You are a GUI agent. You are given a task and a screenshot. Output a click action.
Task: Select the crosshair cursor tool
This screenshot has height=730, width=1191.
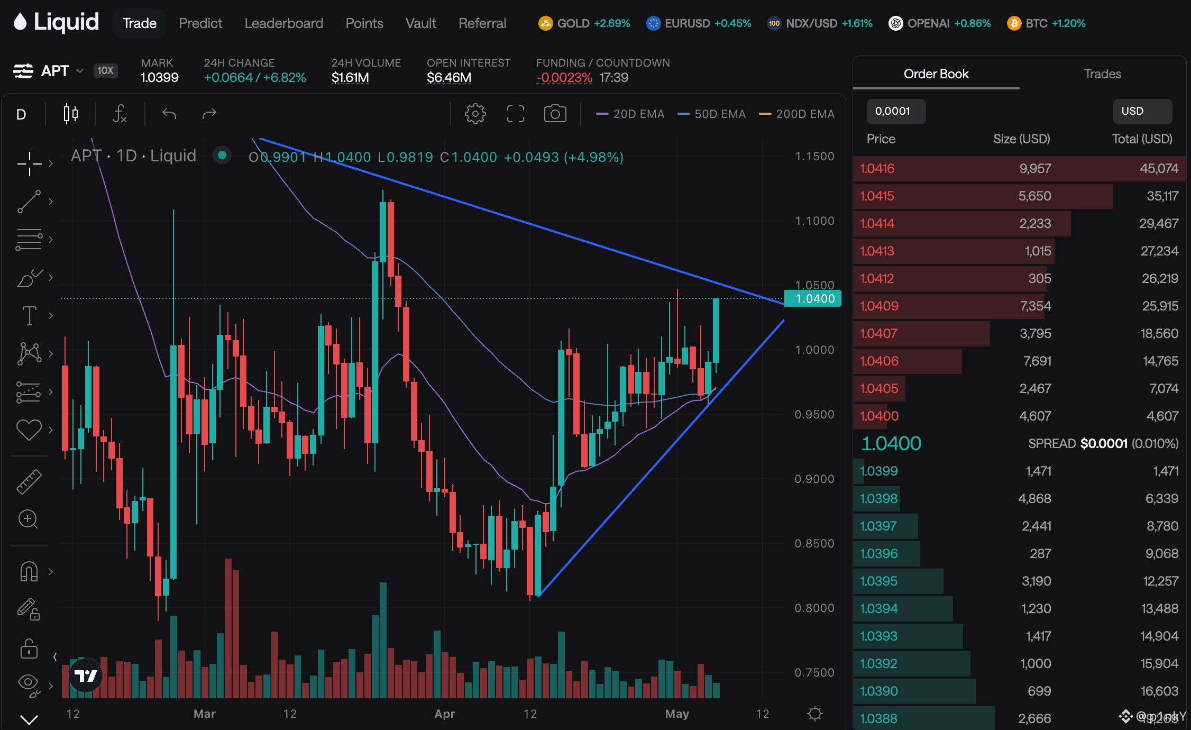coord(29,163)
